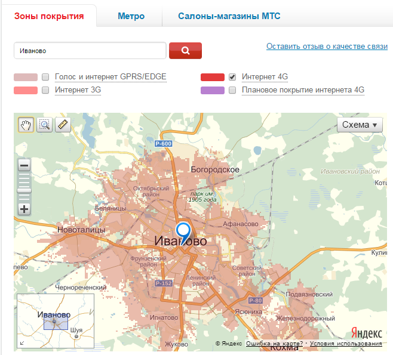Click the Ошибка на карте link
Viewport: 393px width, 355px height.
point(275,344)
